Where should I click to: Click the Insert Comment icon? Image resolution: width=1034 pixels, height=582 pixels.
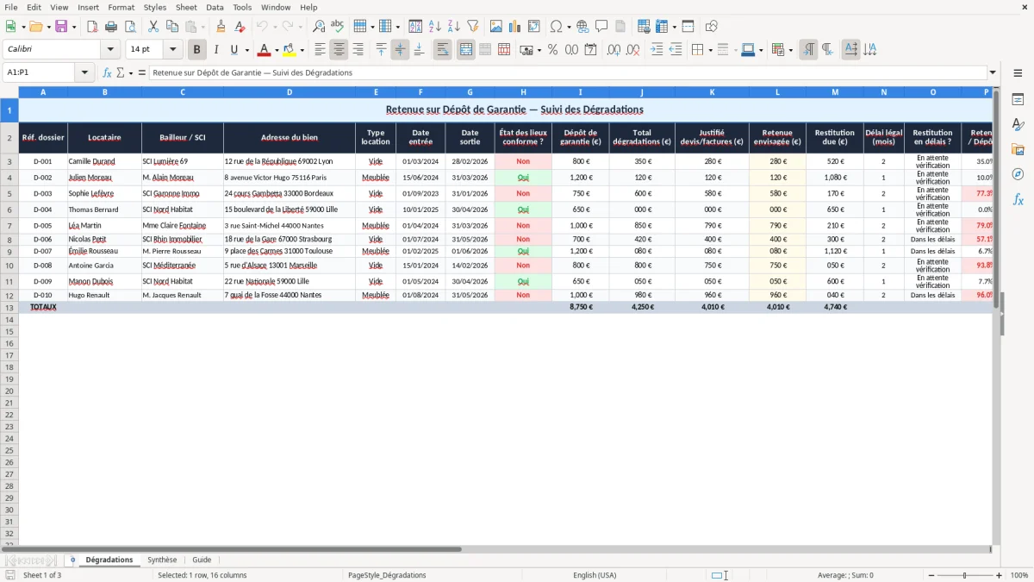(x=601, y=27)
